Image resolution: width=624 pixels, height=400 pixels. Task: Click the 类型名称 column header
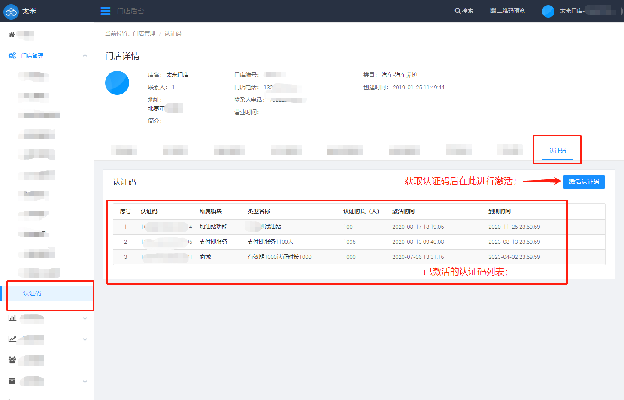point(259,211)
